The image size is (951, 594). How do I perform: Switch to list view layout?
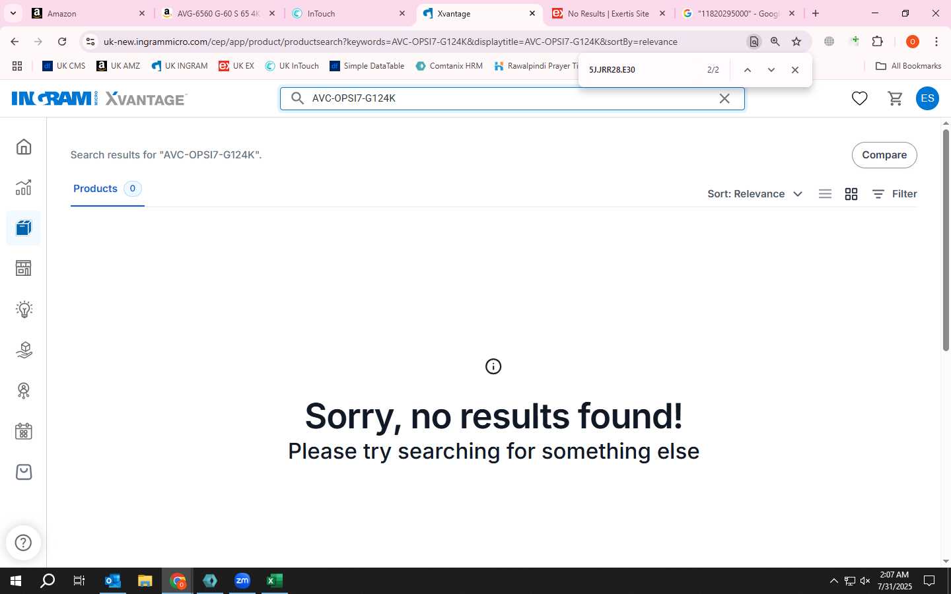pyautogui.click(x=825, y=194)
